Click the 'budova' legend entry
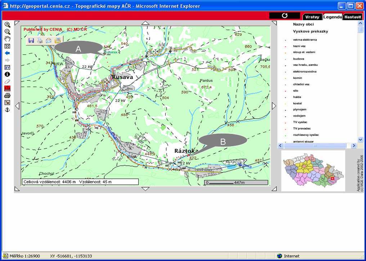The image size is (366, 261). coord(299,59)
